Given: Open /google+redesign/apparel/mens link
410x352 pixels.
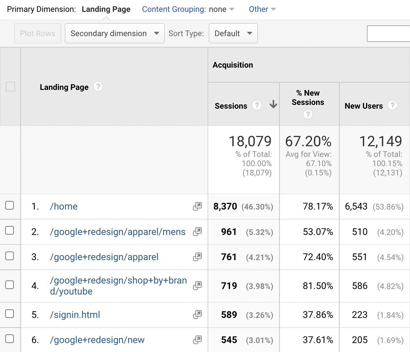Looking at the screenshot, I should (118, 232).
